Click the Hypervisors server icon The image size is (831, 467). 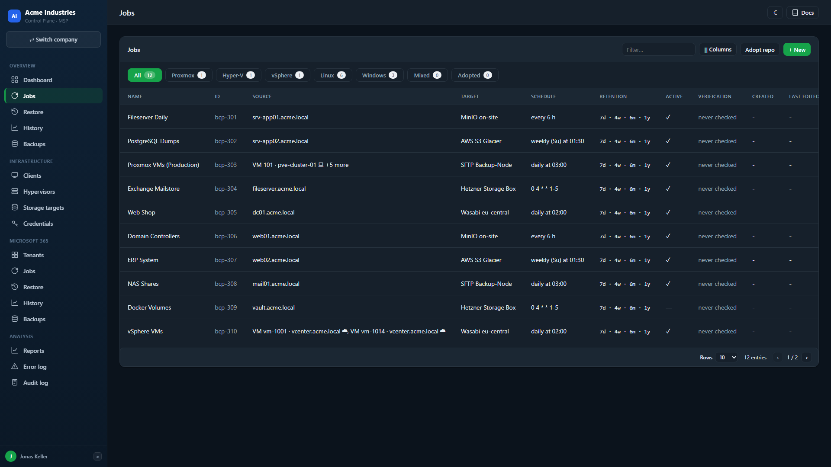[15, 192]
